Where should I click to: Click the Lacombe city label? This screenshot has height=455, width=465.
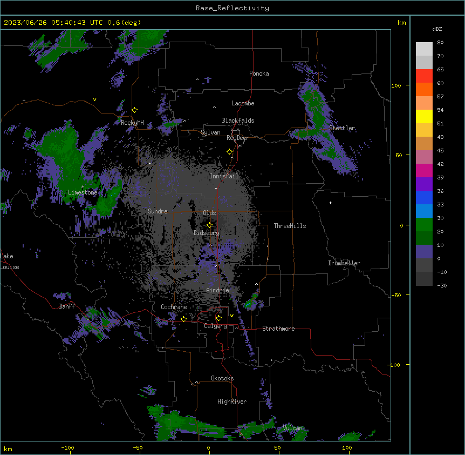point(243,103)
